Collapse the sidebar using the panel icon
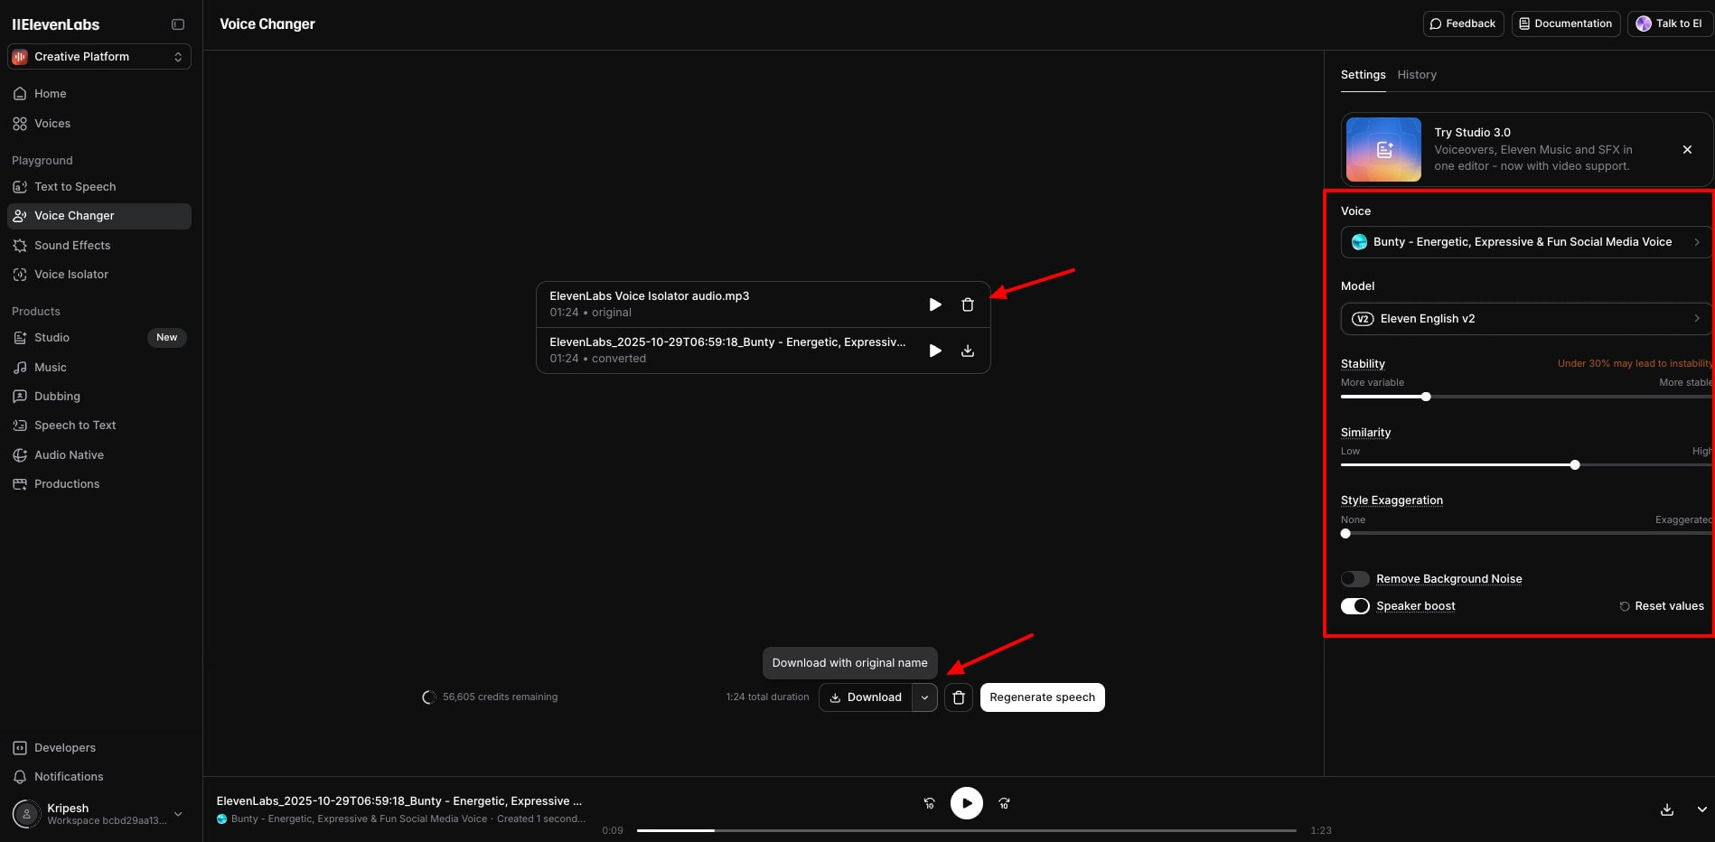This screenshot has height=842, width=1715. [178, 24]
